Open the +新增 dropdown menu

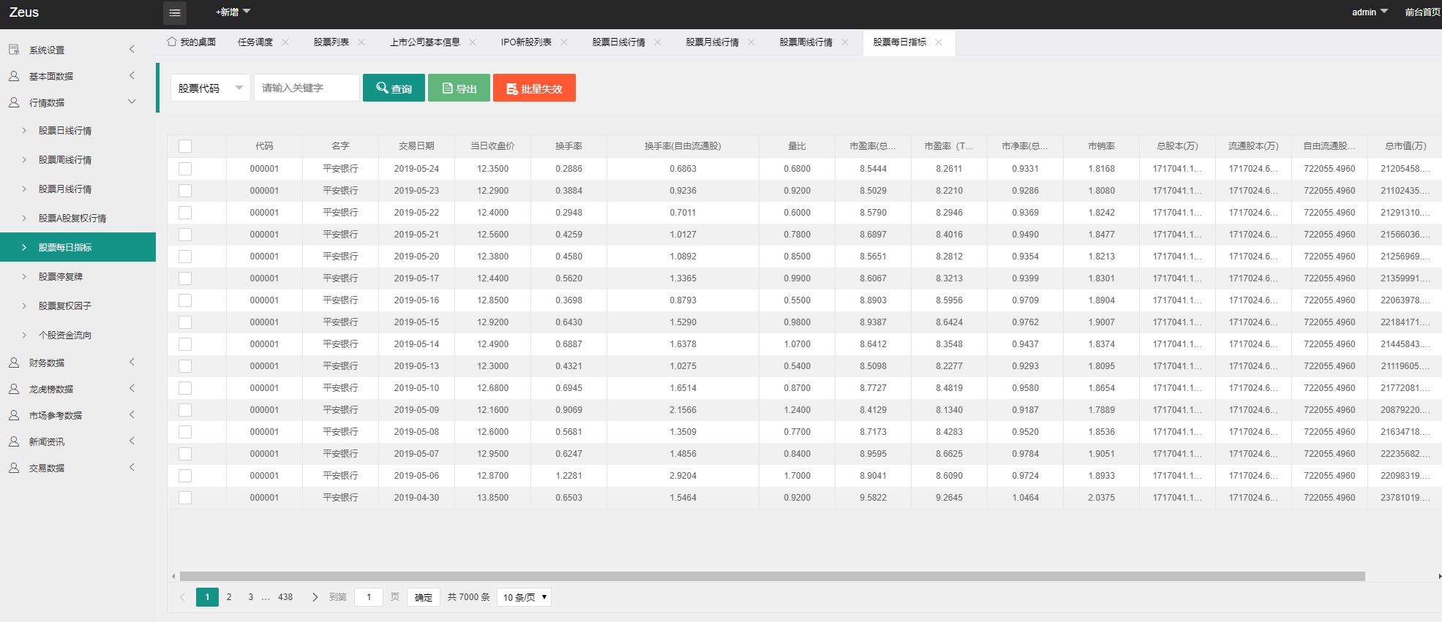pyautogui.click(x=233, y=12)
